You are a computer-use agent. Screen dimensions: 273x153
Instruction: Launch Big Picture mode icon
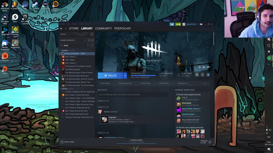click(x=201, y=24)
